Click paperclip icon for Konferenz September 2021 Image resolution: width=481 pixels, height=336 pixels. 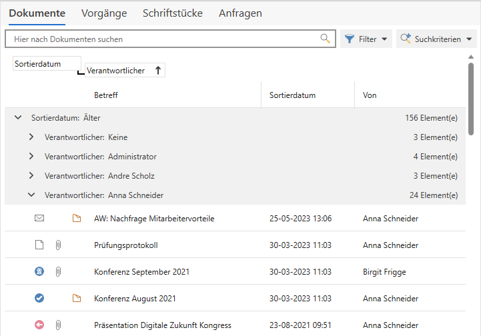click(x=58, y=271)
